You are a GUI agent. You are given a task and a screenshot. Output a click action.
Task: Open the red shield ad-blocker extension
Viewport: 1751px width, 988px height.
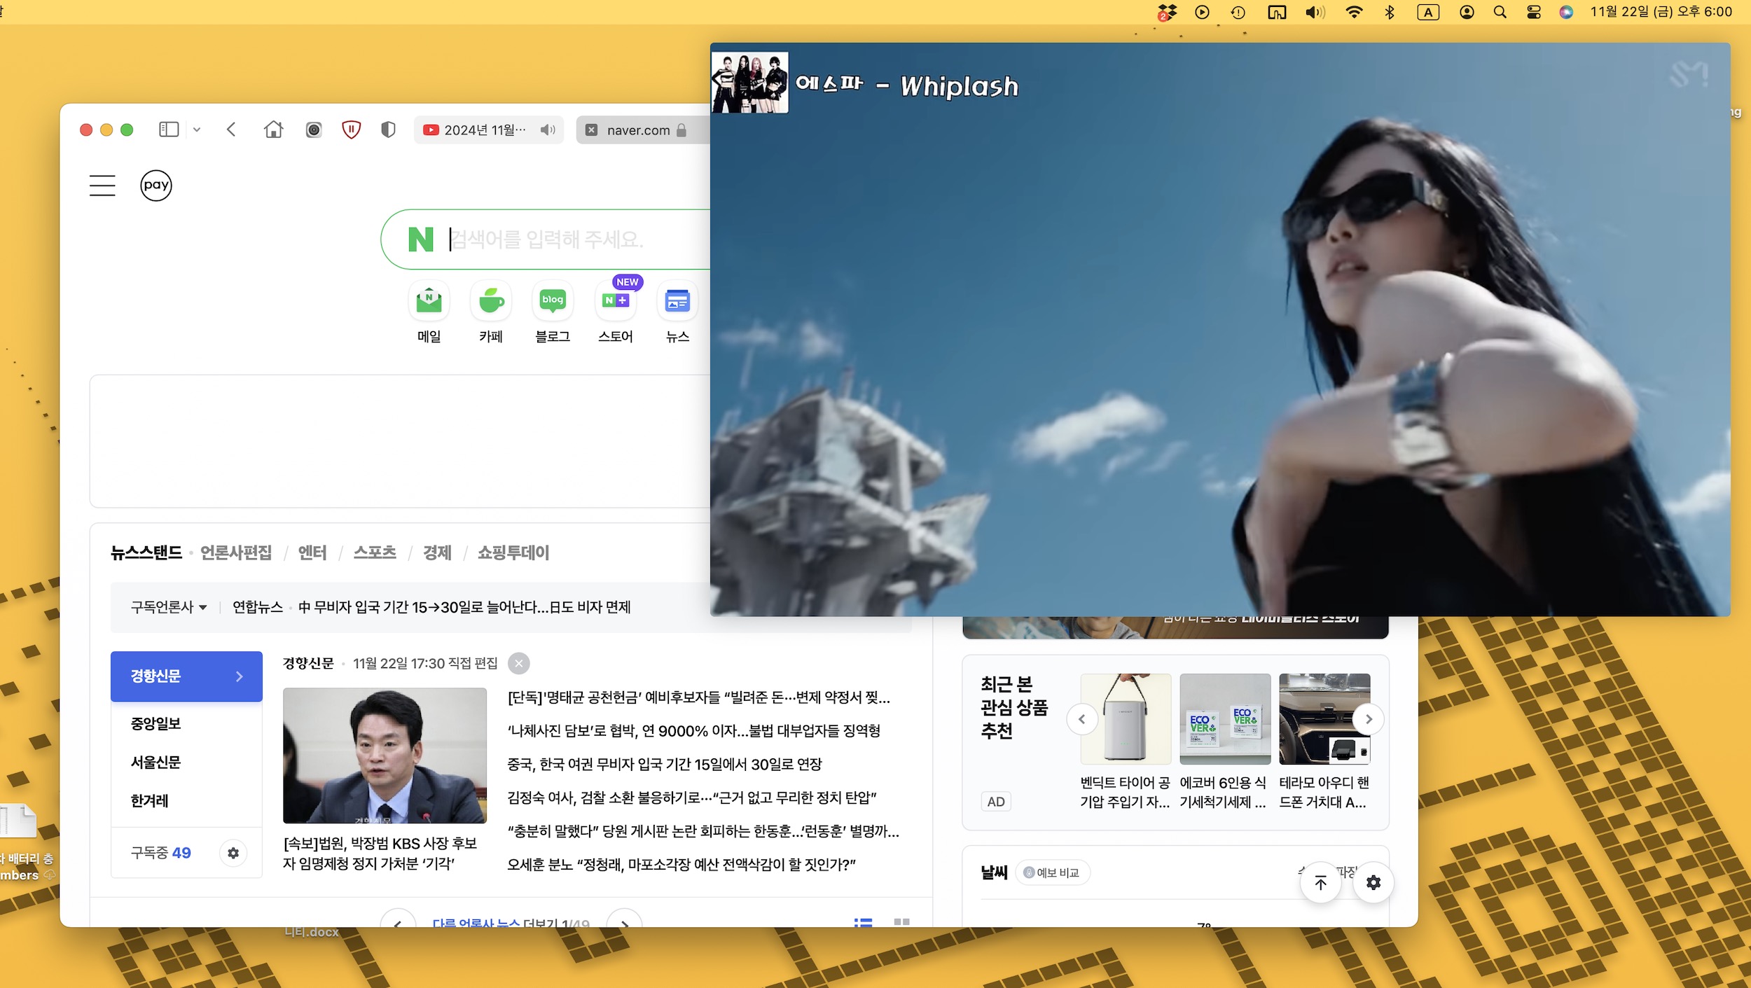(x=352, y=130)
